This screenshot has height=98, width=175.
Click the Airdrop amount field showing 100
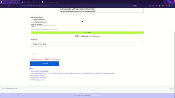point(43,27)
